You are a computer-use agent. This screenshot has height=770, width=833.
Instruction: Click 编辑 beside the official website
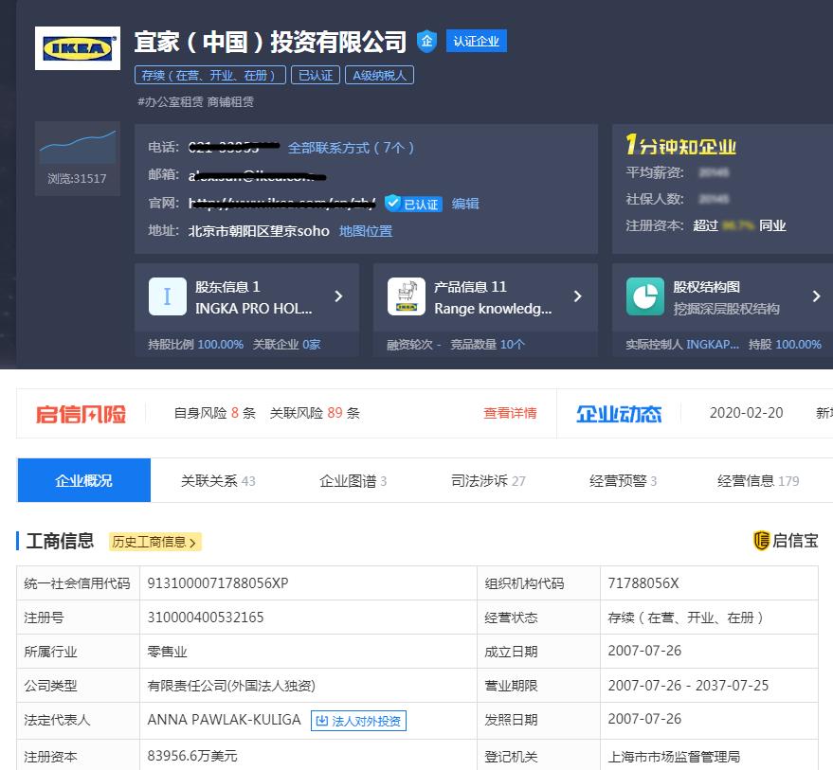(464, 204)
